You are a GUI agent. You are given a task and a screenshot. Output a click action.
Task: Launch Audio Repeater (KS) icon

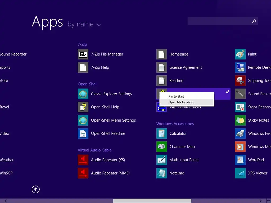83,160
